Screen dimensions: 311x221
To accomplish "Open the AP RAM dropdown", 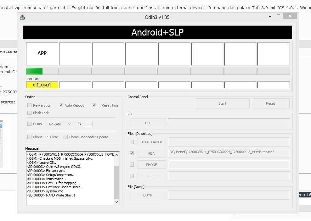I will click(x=59, y=124).
